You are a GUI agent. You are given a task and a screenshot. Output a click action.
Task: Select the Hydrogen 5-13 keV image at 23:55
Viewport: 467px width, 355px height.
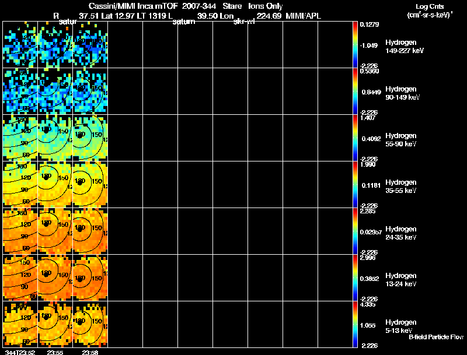55,324
